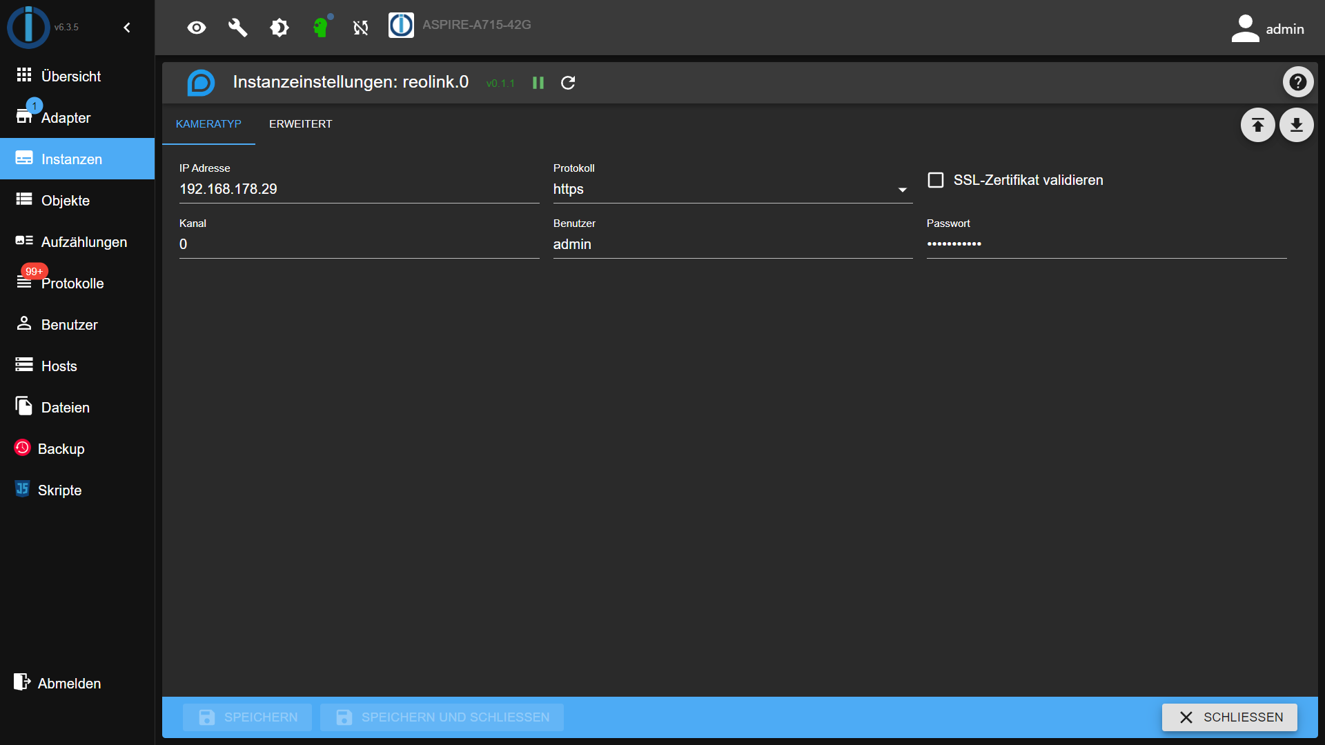Open Hosts page in sidebar

[x=77, y=366]
